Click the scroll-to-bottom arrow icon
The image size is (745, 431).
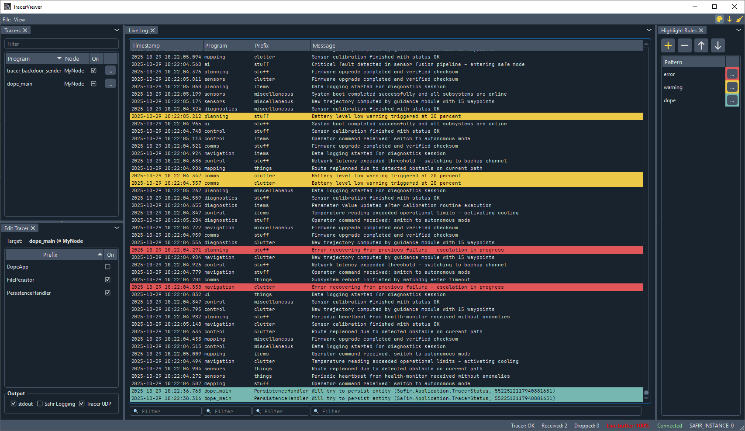coord(728,19)
